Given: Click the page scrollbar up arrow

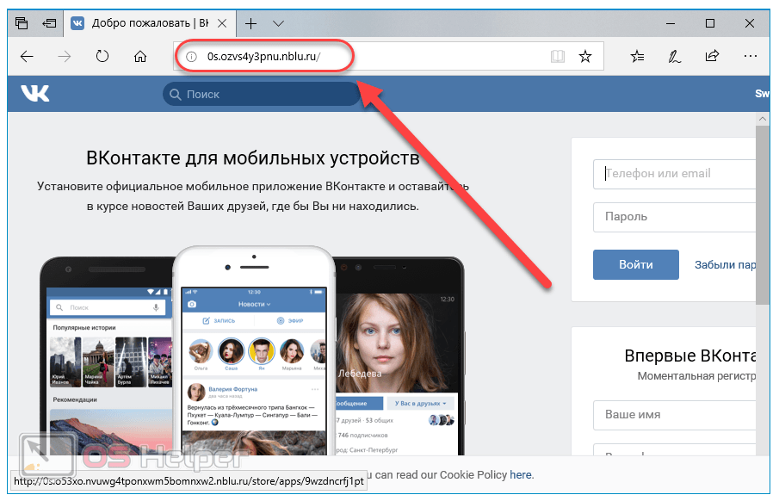Looking at the screenshot, I should (763, 120).
